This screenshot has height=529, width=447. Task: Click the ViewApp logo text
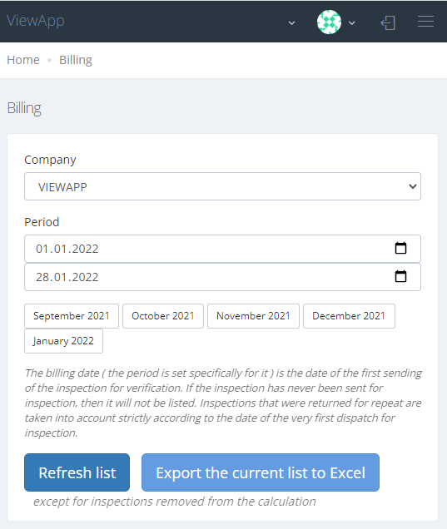[x=36, y=21]
